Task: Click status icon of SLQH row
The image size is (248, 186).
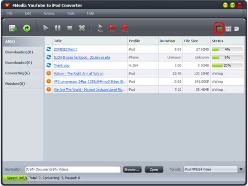Action: pos(49,57)
